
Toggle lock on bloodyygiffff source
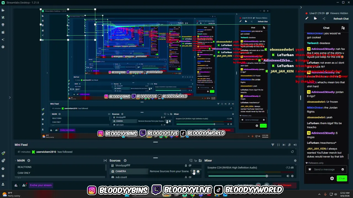point(186,166)
